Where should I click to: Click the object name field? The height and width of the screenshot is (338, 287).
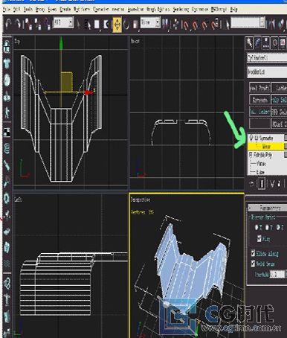point(267,58)
